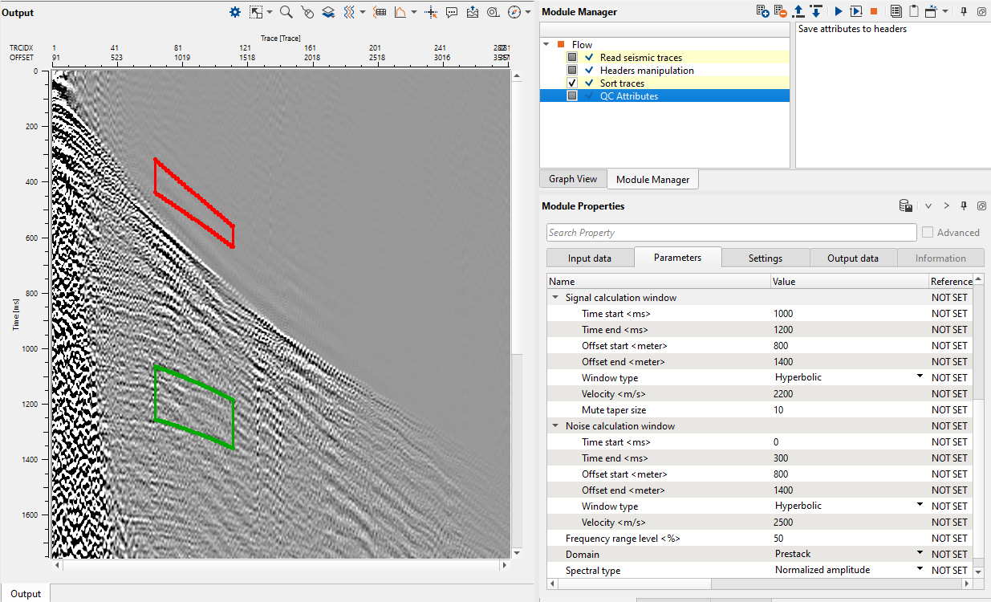Viewport: 991px width, 602px height.
Task: Click the remove module icon
Action: point(781,11)
